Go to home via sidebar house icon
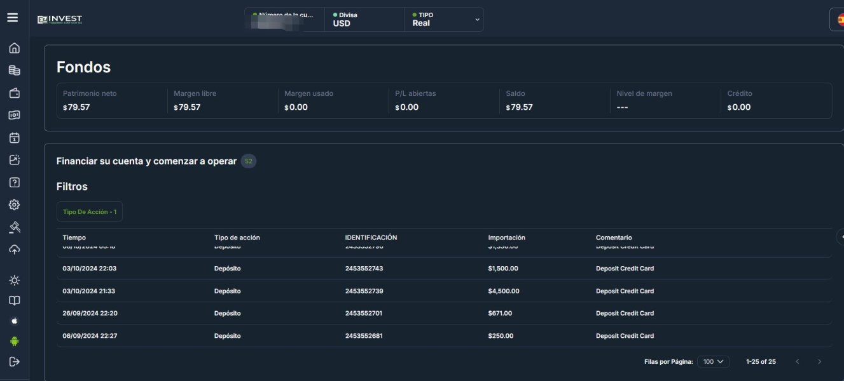844x381 pixels. (14, 48)
